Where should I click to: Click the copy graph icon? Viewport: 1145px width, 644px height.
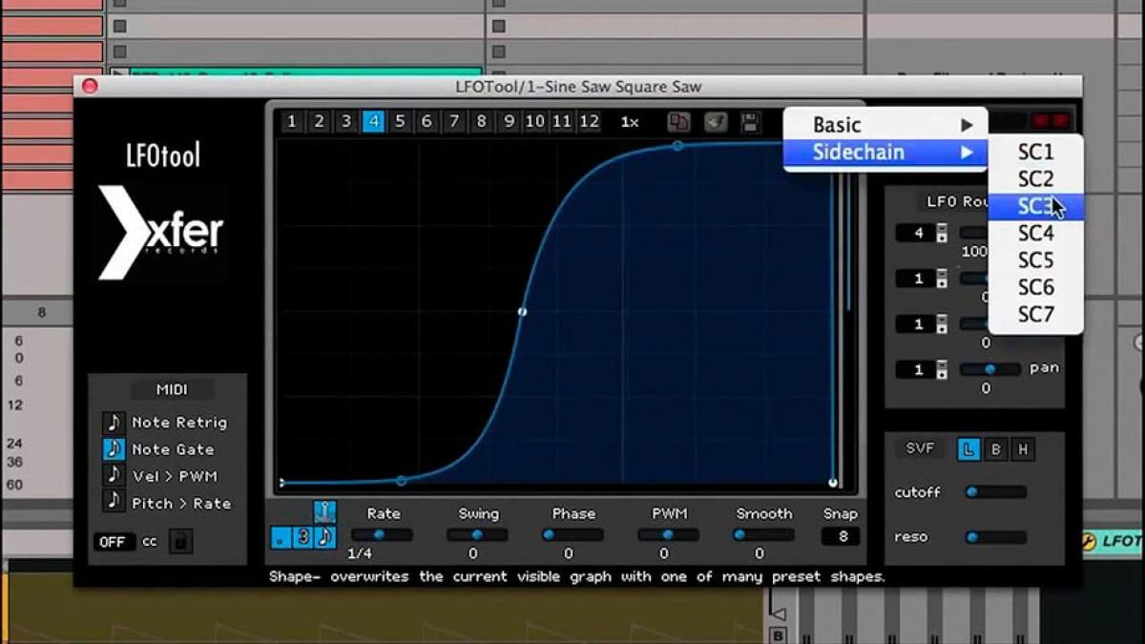click(678, 122)
